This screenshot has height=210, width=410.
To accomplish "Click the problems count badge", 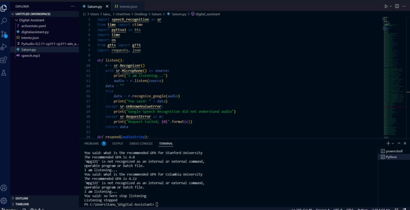I will (x=104, y=143).
